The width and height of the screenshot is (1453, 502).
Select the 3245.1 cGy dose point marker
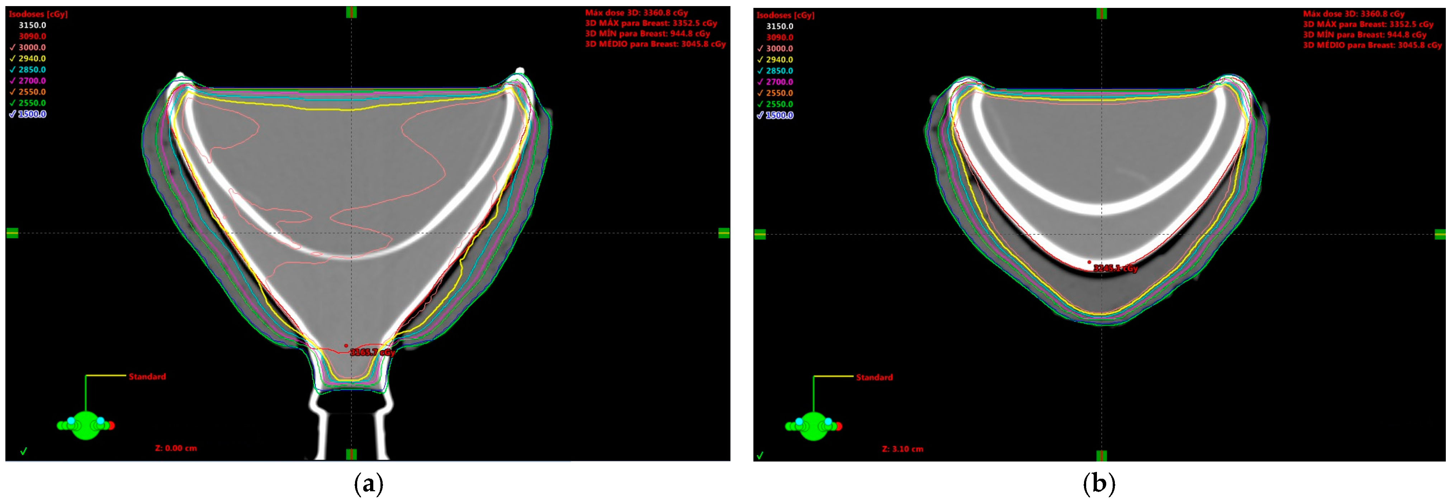coord(1089,262)
